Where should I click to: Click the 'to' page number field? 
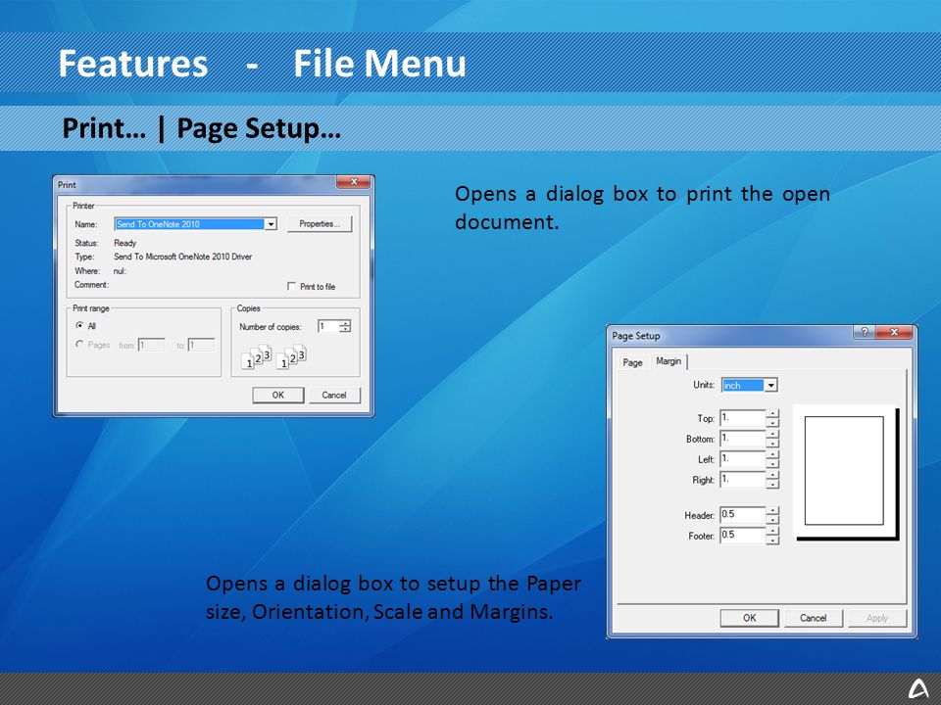202,346
